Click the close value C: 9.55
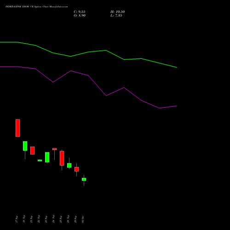This screenshot has height=230, width=230. click(x=80, y=12)
